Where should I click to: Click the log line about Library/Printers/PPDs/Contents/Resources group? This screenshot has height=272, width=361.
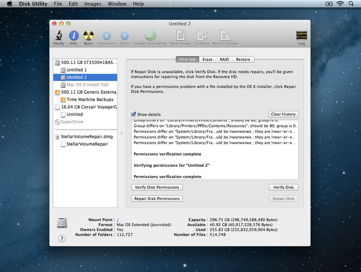[215, 126]
